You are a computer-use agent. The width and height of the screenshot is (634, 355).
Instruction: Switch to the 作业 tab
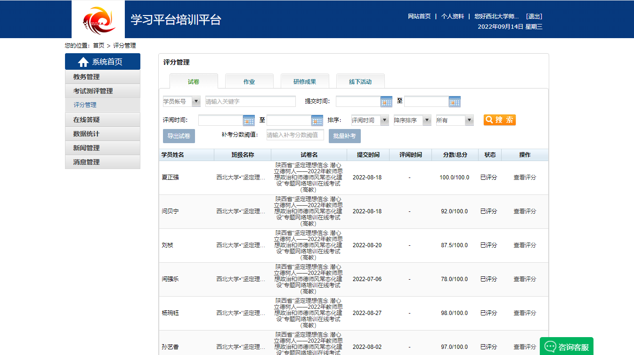(x=249, y=81)
